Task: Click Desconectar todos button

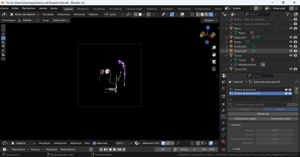Action: (281, 119)
